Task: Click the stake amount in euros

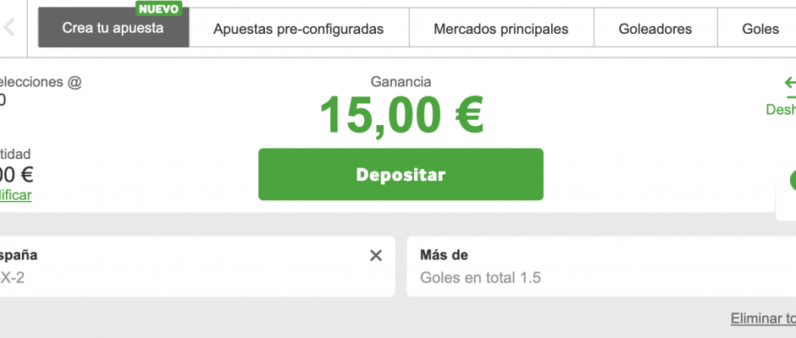Action: tap(15, 175)
